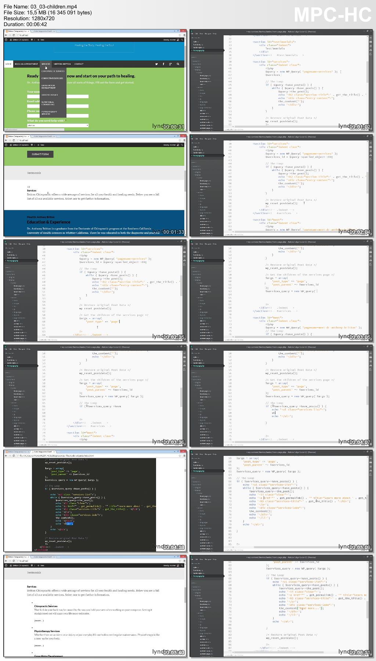Select the video frame thumbnail at 00:04:07
Image resolution: width=376 pixels, height=661 pixels.
281,395
